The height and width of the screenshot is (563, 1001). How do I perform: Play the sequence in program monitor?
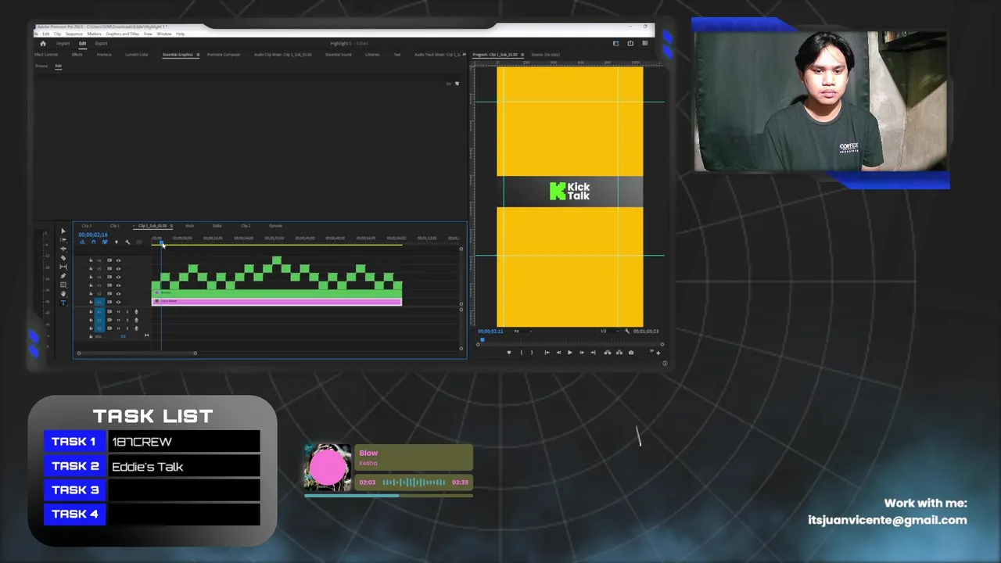tap(570, 353)
